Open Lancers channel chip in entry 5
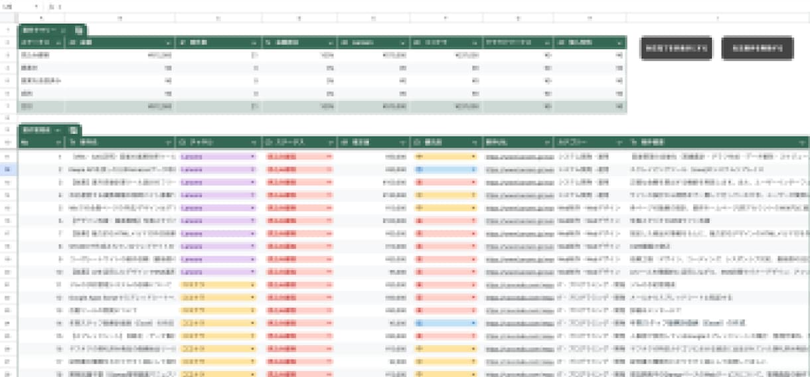Viewport: 810px width, 377px height. (x=218, y=208)
